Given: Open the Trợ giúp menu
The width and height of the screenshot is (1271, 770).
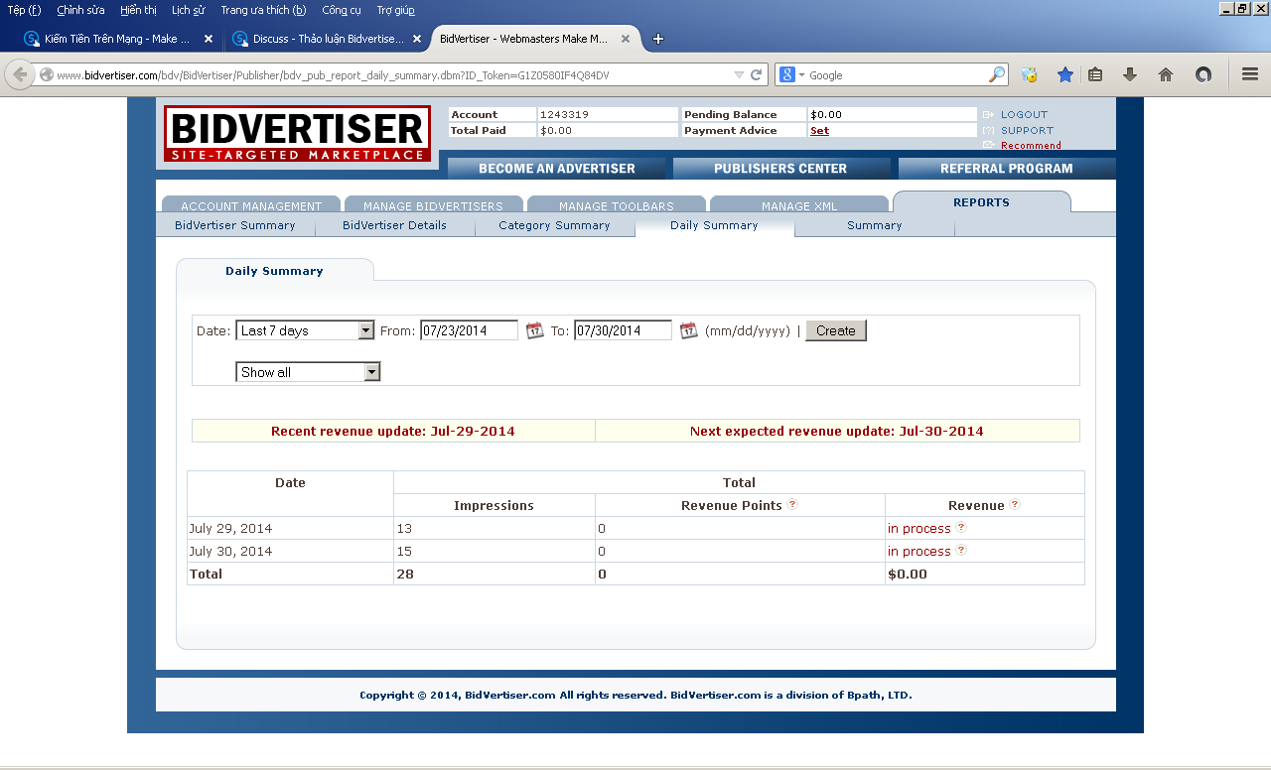Looking at the screenshot, I should (396, 10).
